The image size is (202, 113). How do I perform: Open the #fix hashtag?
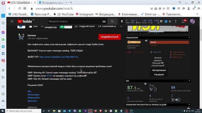pos(29,91)
